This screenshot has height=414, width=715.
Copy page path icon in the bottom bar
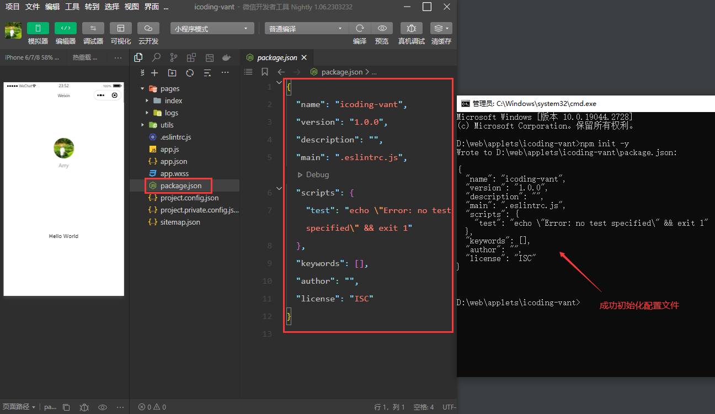[66, 407]
